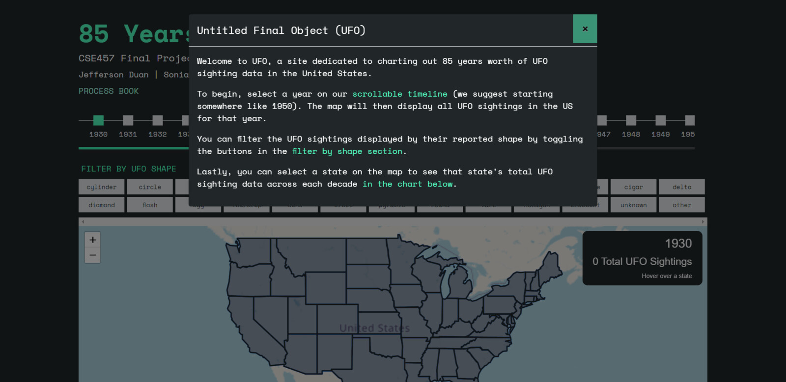Open the PROCESS BOOK link
Viewport: 786px width, 382px height.
tap(109, 91)
